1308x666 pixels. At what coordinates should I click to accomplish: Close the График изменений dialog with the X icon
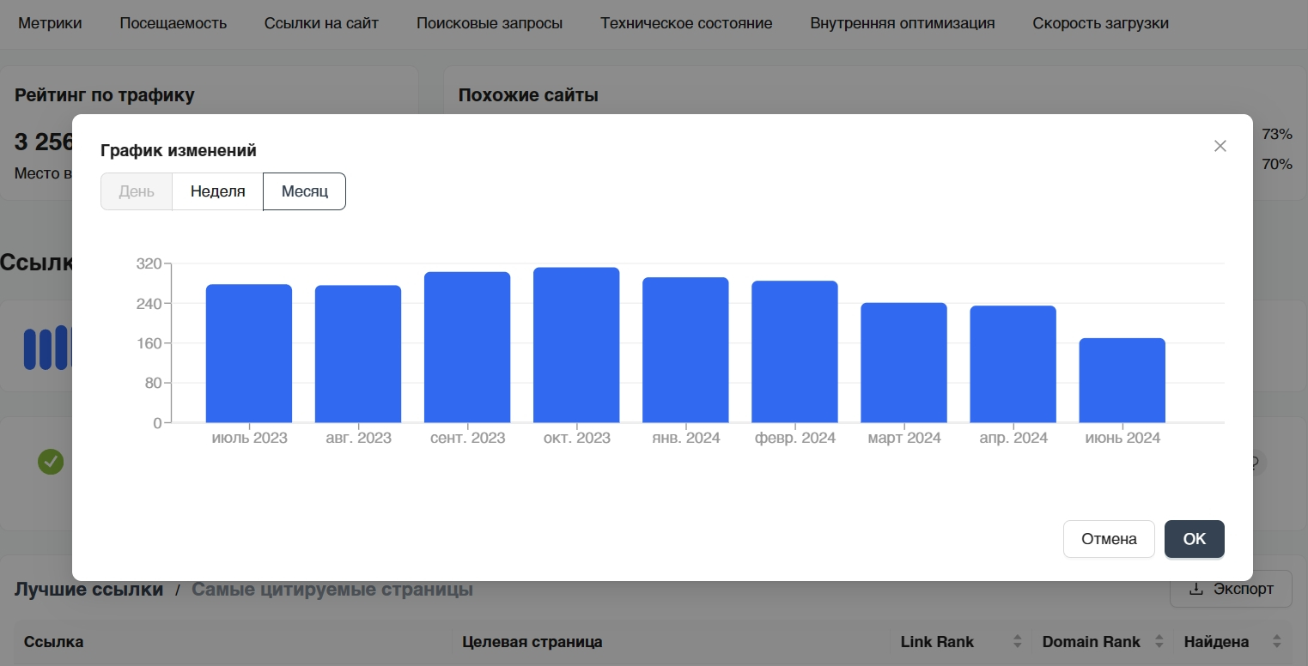coord(1220,146)
